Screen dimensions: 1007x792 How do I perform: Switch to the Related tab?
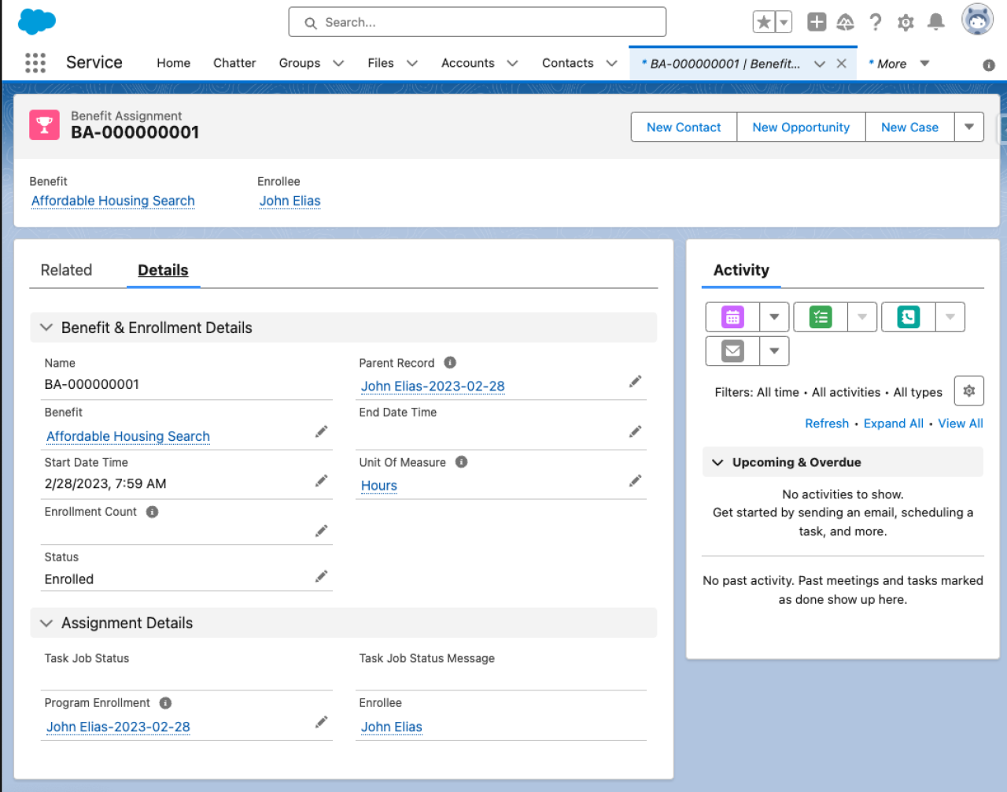tap(66, 270)
